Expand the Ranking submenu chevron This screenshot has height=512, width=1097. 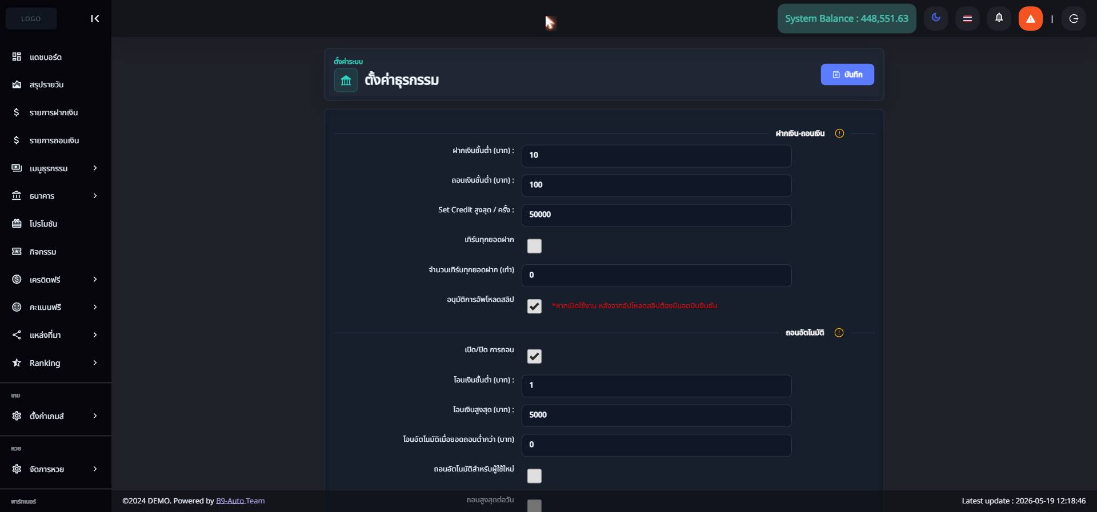pyautogui.click(x=95, y=362)
